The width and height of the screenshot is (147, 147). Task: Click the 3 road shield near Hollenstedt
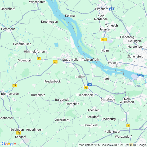click(x=128, y=126)
